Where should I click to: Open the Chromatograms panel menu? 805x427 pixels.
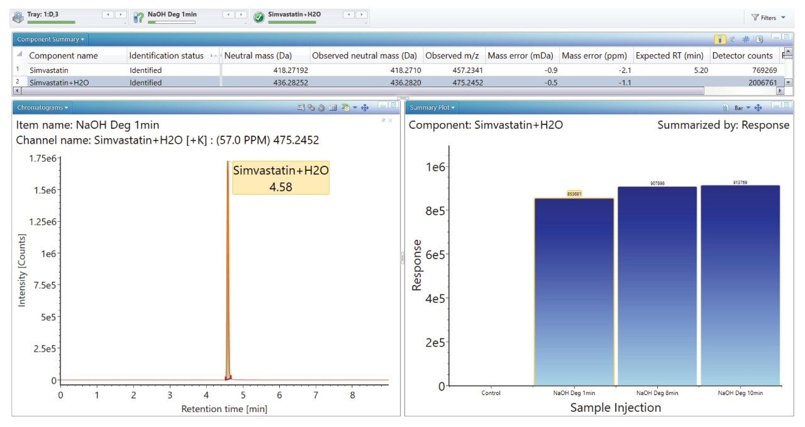coord(43,107)
